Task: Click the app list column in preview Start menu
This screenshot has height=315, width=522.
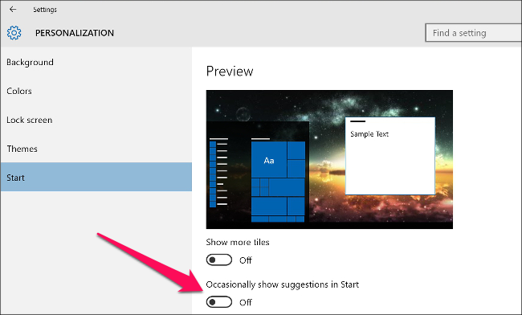Action: [218, 173]
